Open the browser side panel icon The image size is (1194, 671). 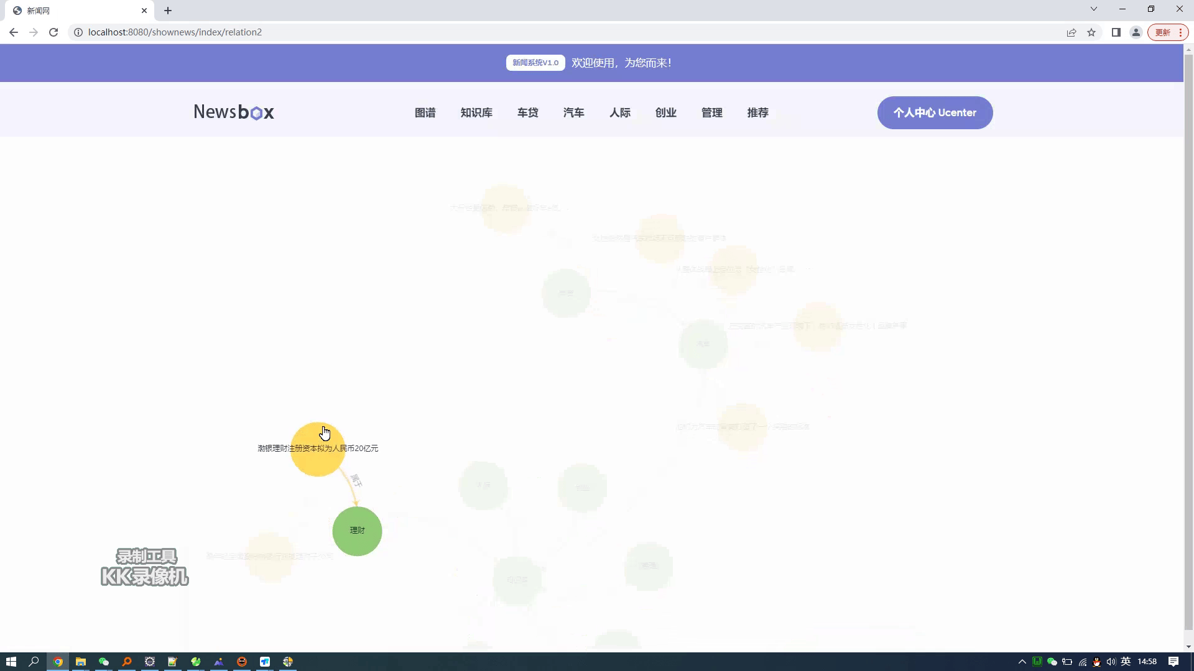tap(1116, 32)
